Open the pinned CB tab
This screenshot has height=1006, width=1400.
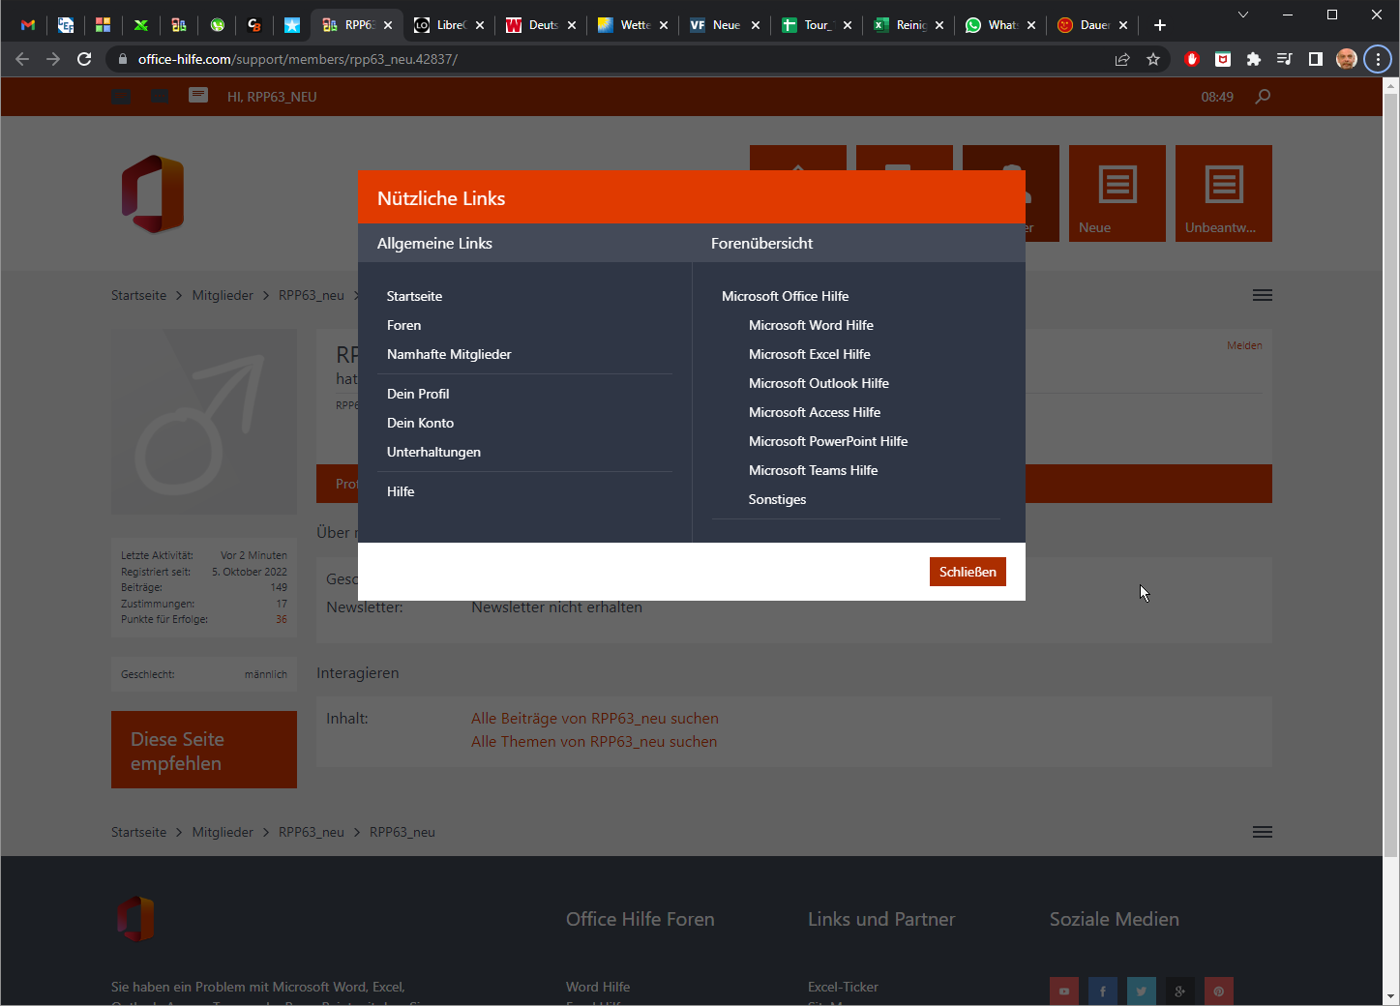254,25
